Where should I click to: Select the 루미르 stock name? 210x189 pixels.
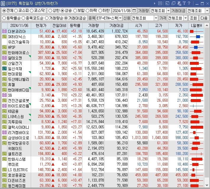pyautogui.click(x=13, y=164)
